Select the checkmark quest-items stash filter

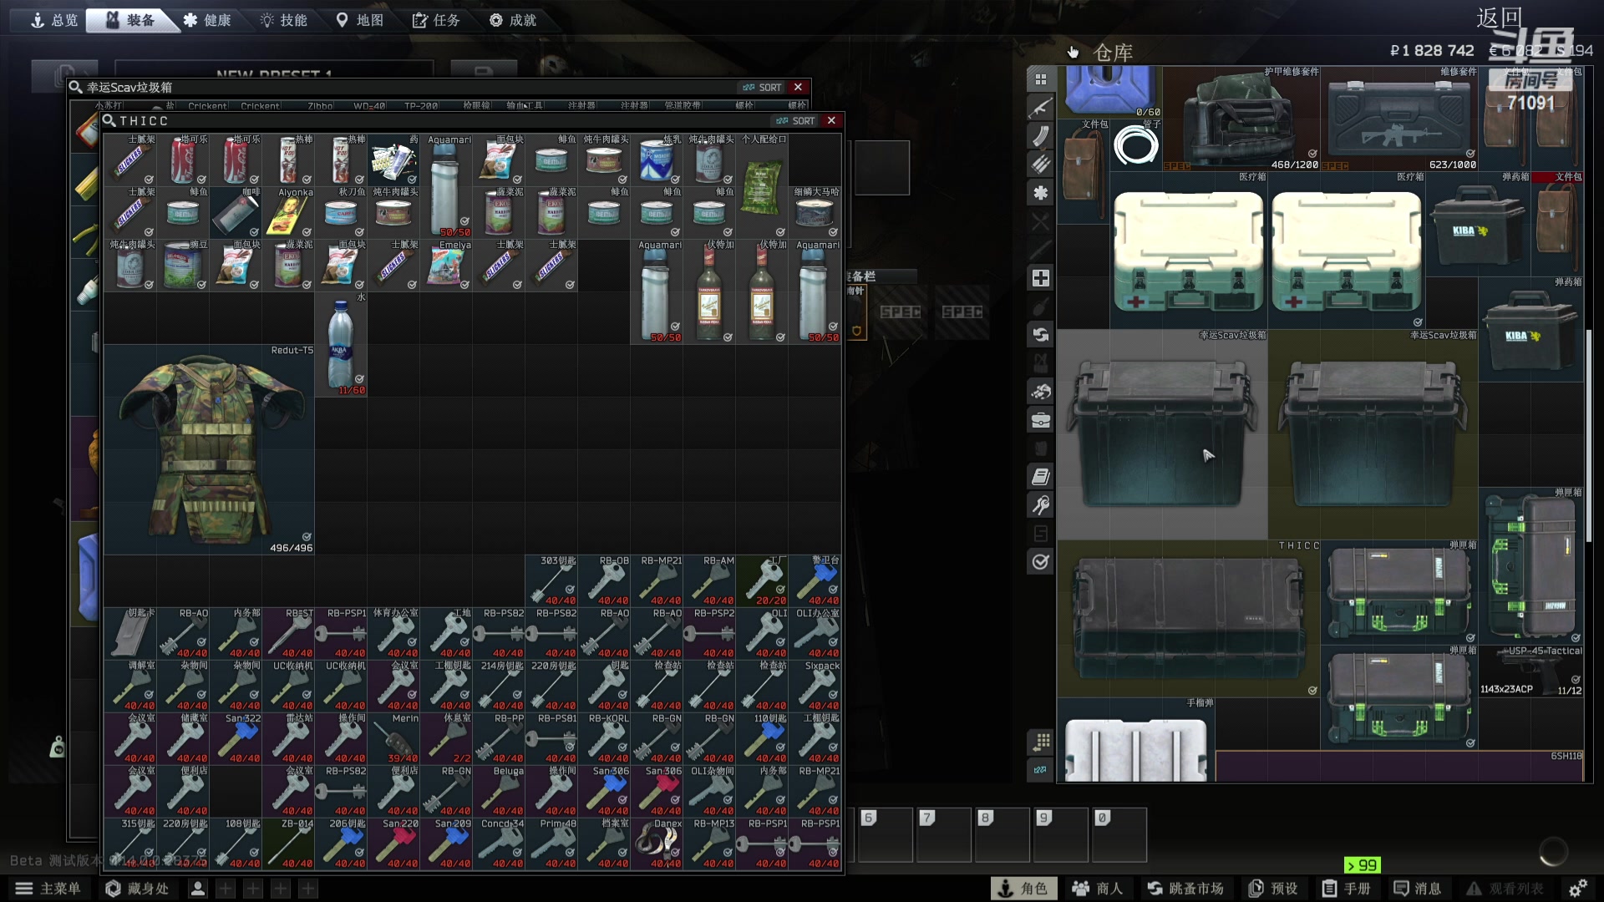[x=1040, y=562]
